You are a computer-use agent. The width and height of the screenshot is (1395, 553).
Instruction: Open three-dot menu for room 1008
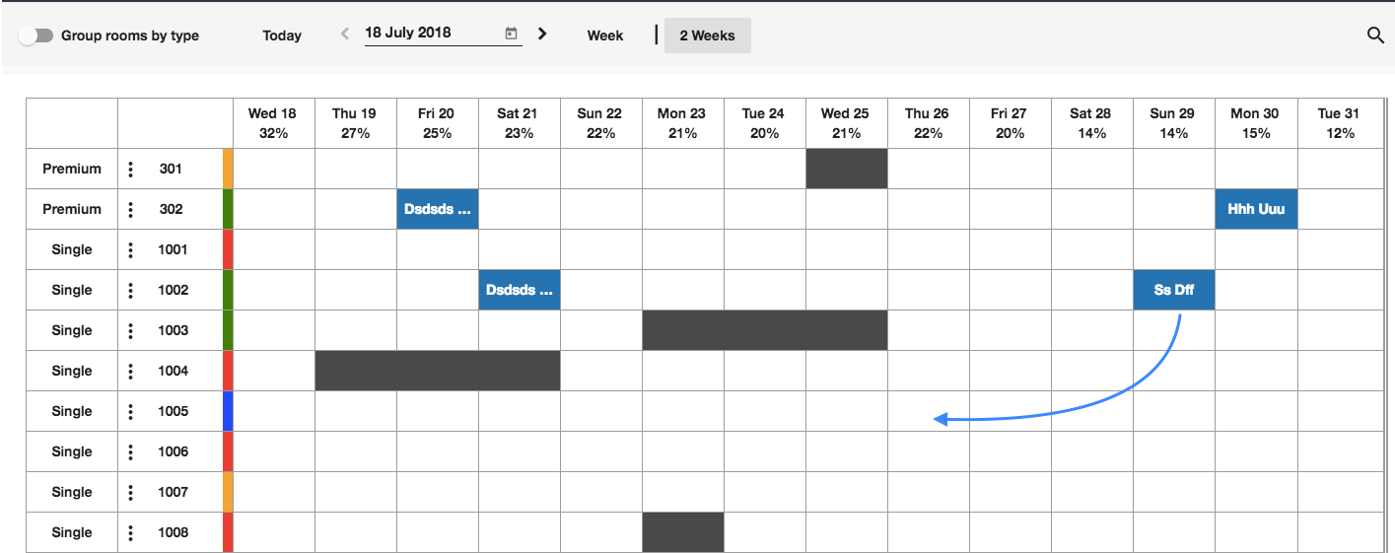(131, 532)
